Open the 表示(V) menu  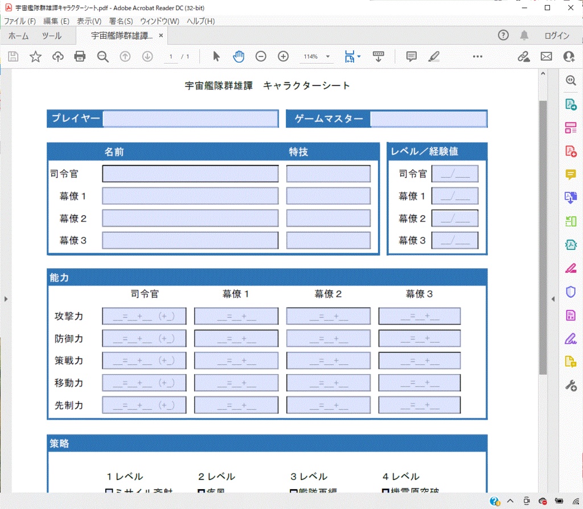(89, 21)
